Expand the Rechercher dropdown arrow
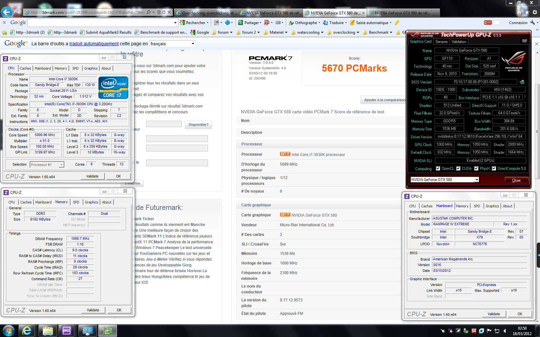This screenshot has height=337, width=540. point(208,22)
